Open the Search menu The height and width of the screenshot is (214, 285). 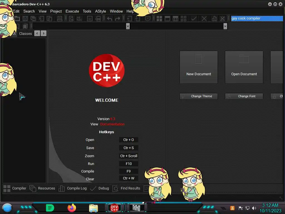pos(29,11)
